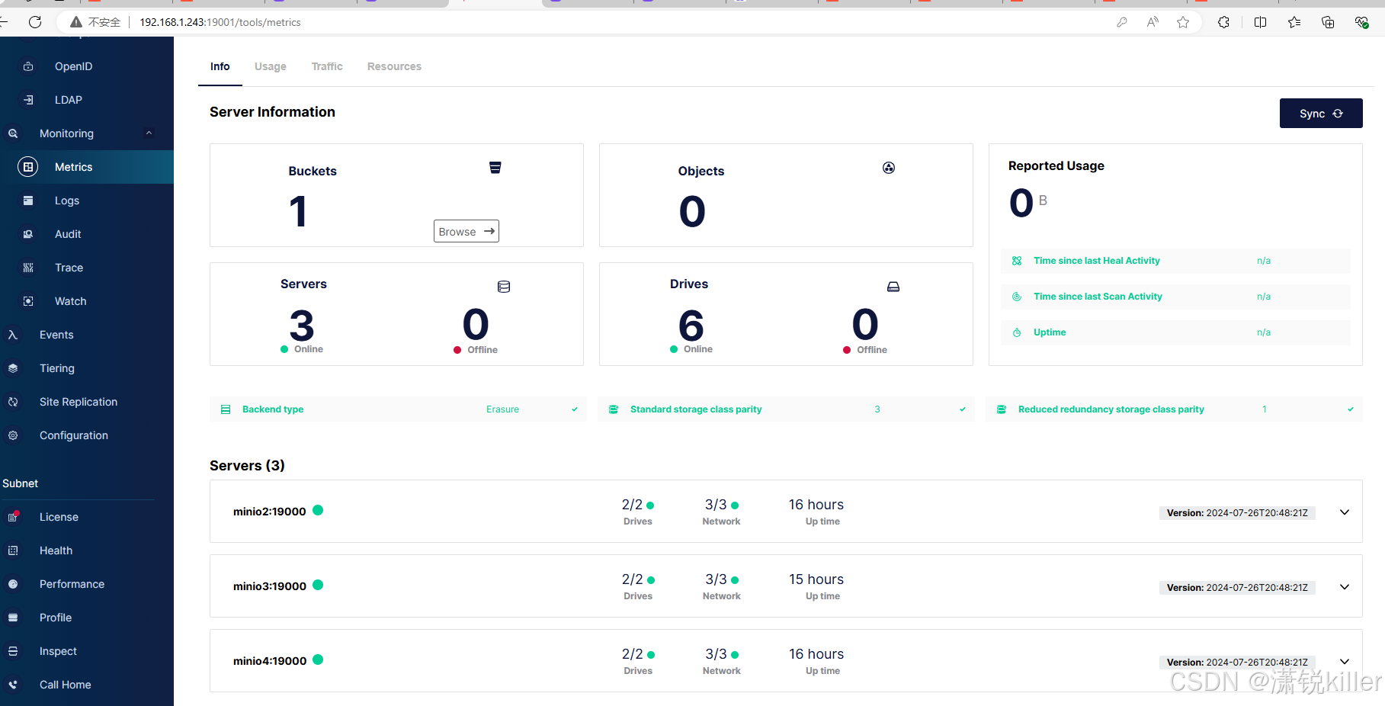Expand the minio2:19000 server details
The image size is (1385, 706).
1344,512
